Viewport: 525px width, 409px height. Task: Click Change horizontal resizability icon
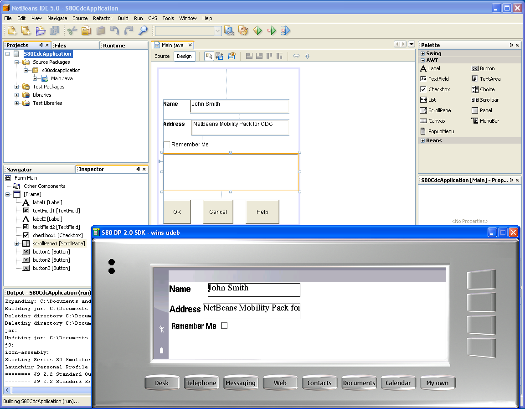(x=296, y=56)
